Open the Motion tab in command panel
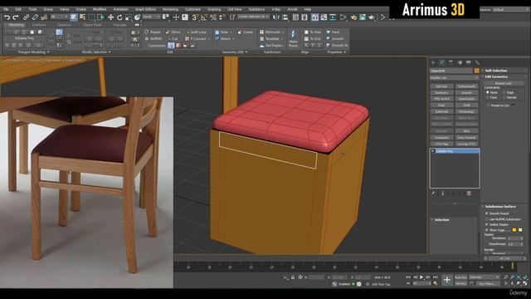This screenshot has height=299, width=531. tap(460, 62)
